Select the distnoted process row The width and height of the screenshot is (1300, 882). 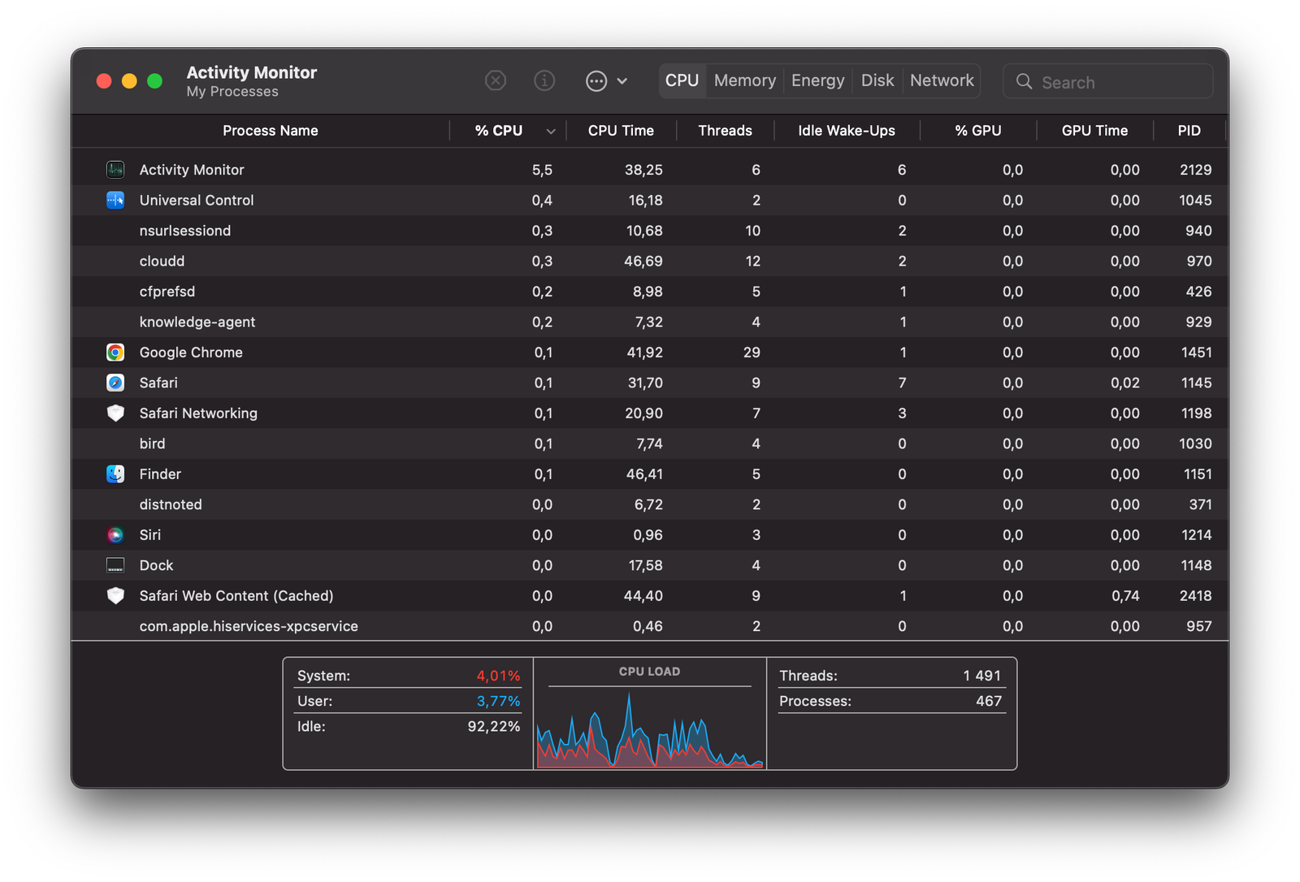(x=650, y=505)
